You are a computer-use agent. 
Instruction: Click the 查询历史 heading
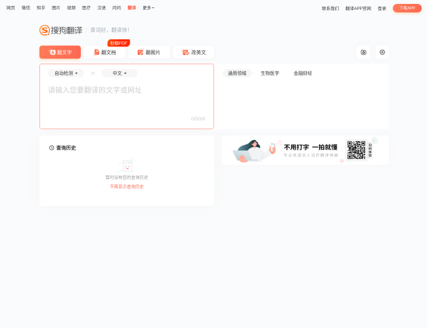[x=62, y=148]
